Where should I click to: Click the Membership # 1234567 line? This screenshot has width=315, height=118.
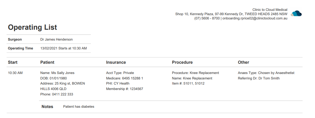125,89
